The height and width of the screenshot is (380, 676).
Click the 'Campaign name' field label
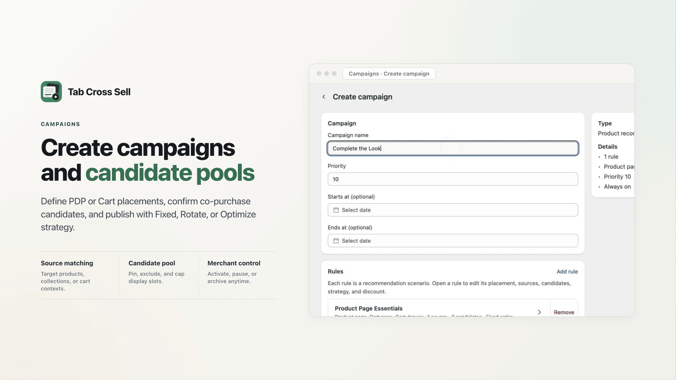(348, 135)
